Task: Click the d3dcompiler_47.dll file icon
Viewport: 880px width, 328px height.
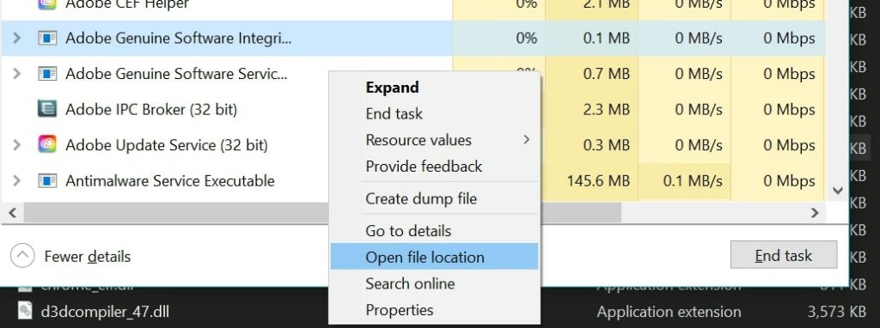Action: coord(25,311)
